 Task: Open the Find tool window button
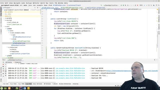pos(13,84)
